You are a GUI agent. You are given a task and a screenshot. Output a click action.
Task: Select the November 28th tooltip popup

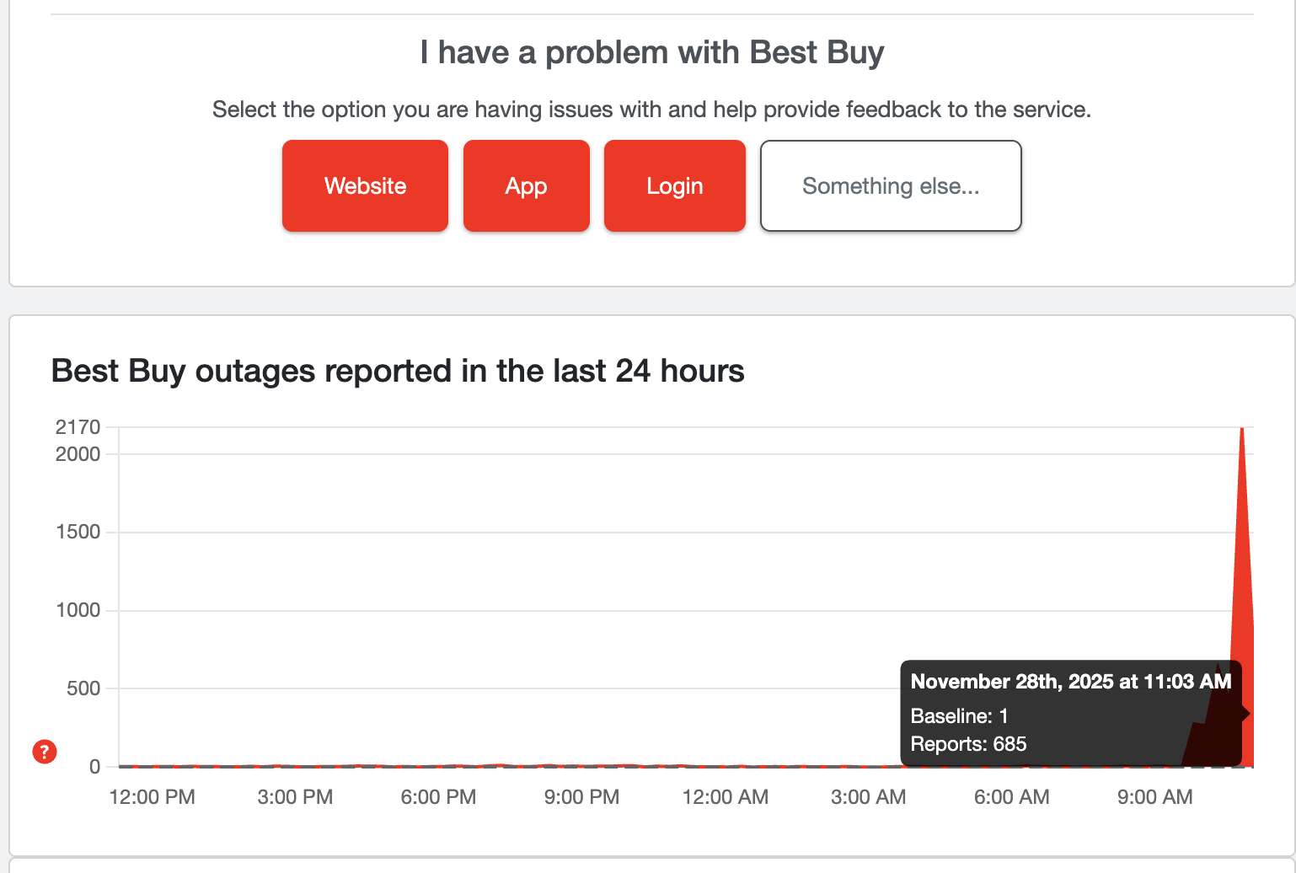pyautogui.click(x=1070, y=712)
